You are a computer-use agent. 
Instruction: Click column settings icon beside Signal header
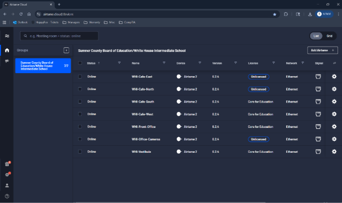(x=335, y=63)
